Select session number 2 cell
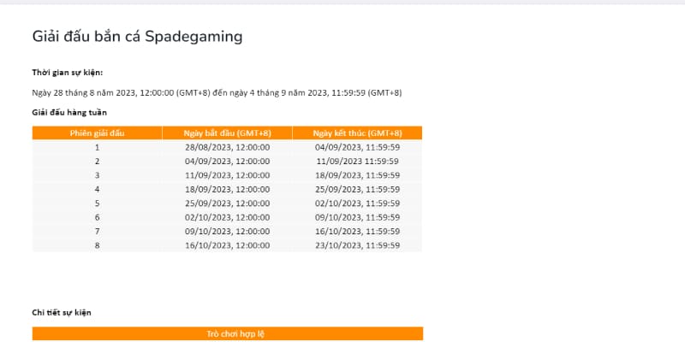Screen dimensions: 685x342 coord(97,162)
